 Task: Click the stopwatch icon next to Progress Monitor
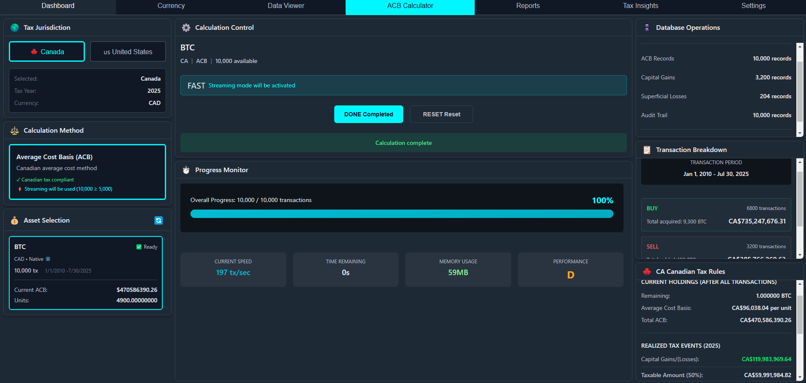pyautogui.click(x=185, y=170)
